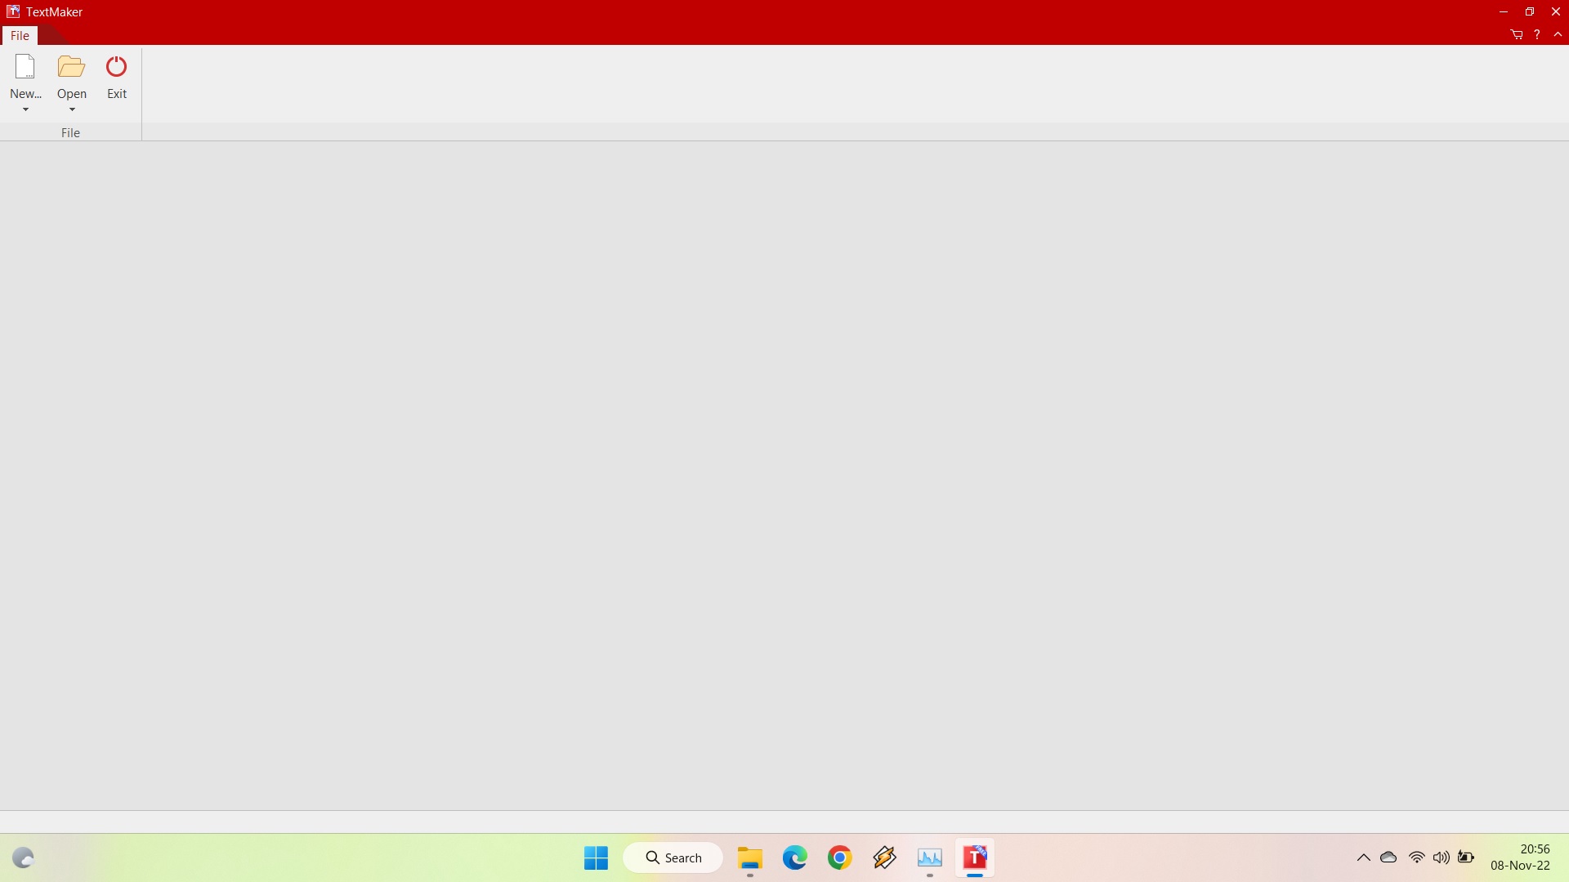Expand the Open dropdown arrow
This screenshot has width=1569, height=882.
(x=72, y=110)
